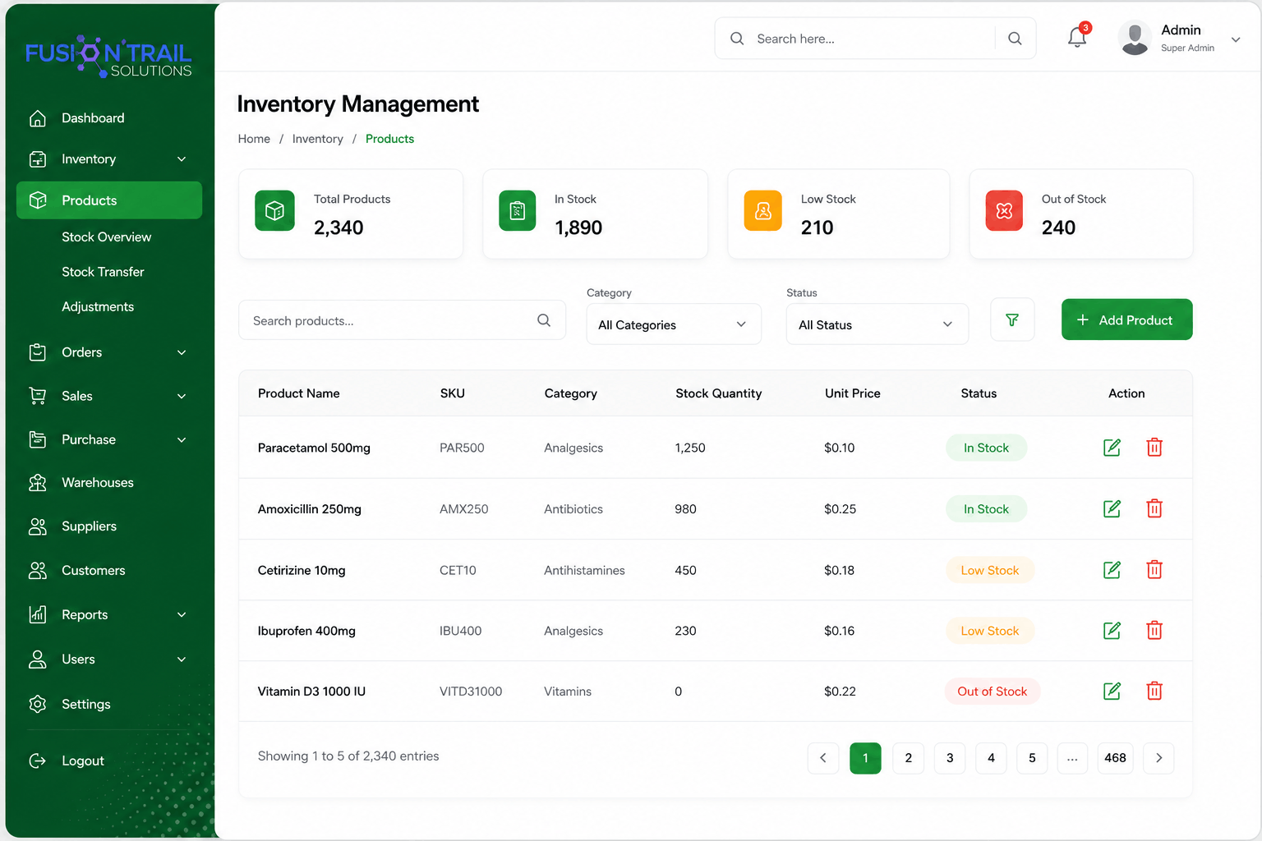1262x841 pixels.
Task: Go to page 3 of results
Action: pos(950,758)
